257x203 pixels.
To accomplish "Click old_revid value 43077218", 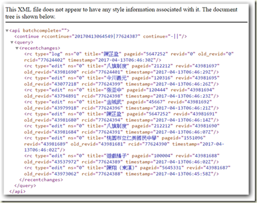I will pos(65,84).
